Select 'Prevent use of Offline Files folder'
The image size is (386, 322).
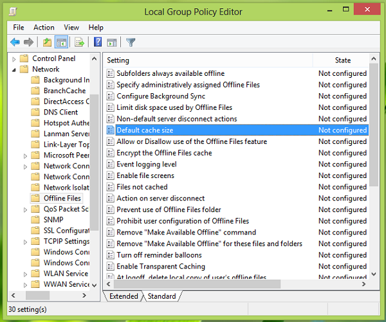[x=169, y=210]
